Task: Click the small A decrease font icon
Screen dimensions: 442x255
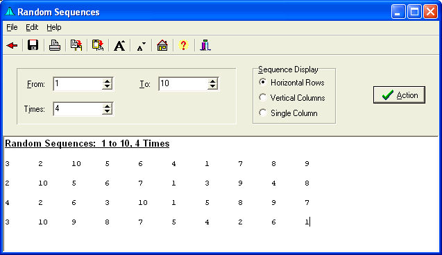Action: pyautogui.click(x=141, y=46)
